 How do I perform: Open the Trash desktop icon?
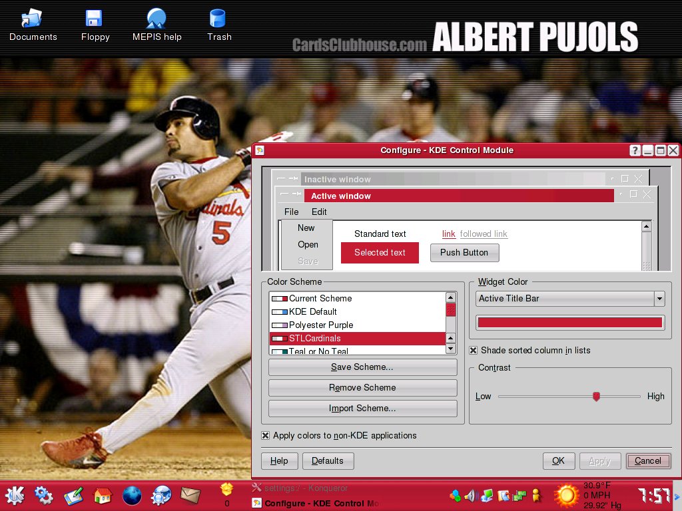pos(218,25)
